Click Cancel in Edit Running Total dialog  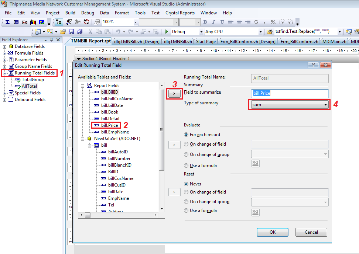tap(311, 232)
